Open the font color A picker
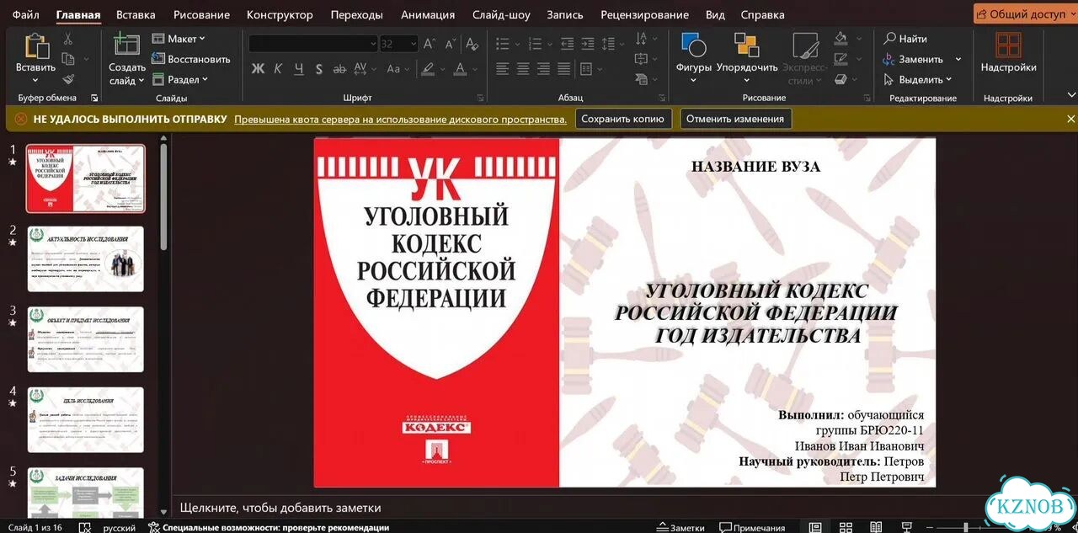 click(460, 69)
